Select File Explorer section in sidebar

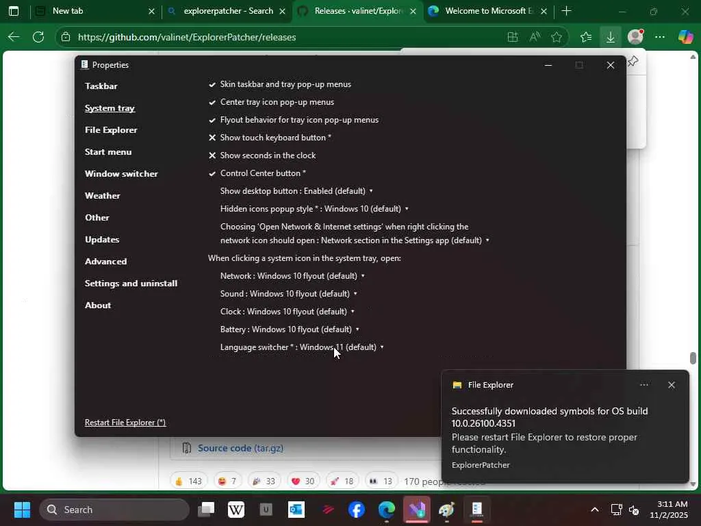point(111,129)
